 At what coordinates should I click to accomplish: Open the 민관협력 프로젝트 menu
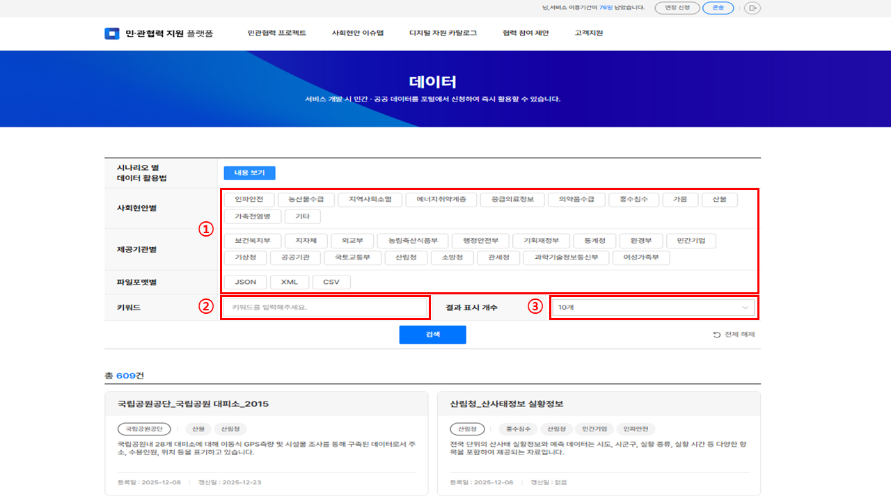276,33
